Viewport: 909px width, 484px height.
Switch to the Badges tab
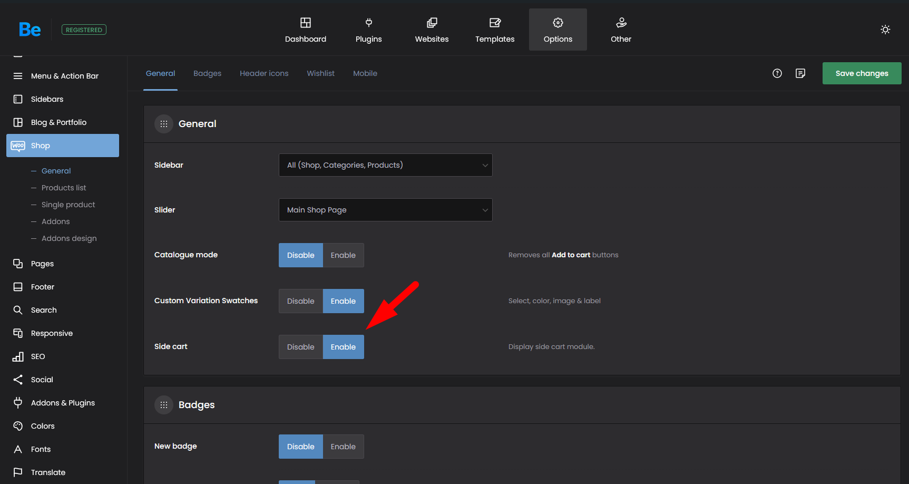pos(207,73)
